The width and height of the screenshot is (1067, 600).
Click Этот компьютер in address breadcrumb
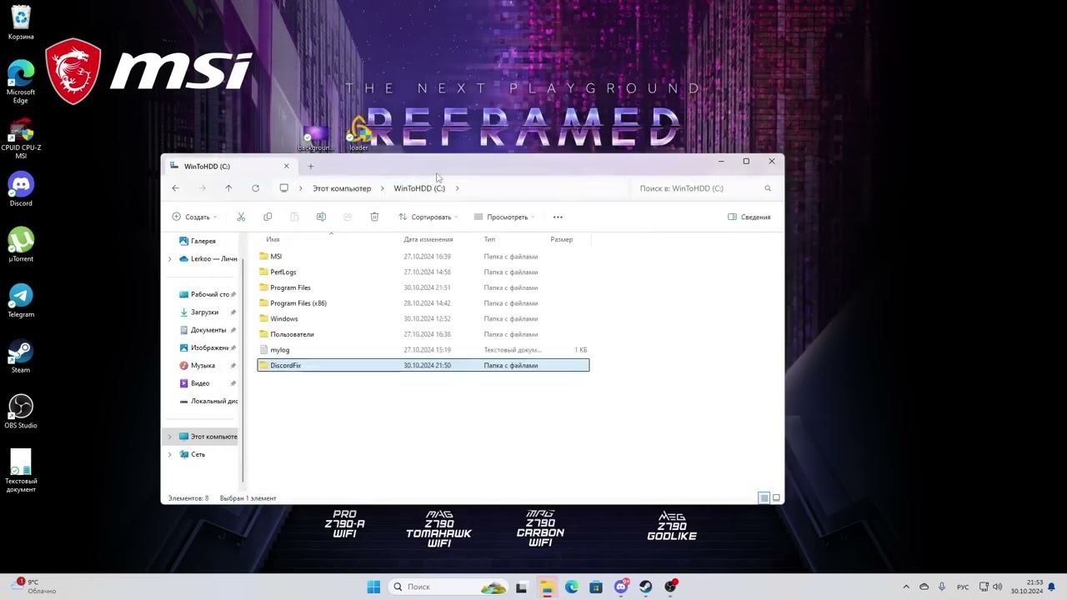[x=342, y=188]
